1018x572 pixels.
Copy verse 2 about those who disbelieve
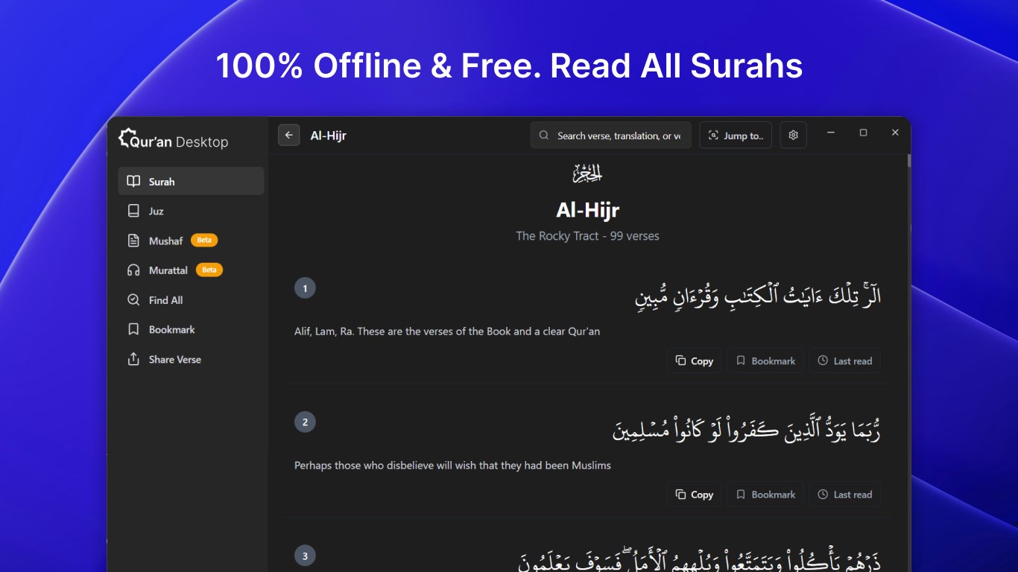coord(694,495)
